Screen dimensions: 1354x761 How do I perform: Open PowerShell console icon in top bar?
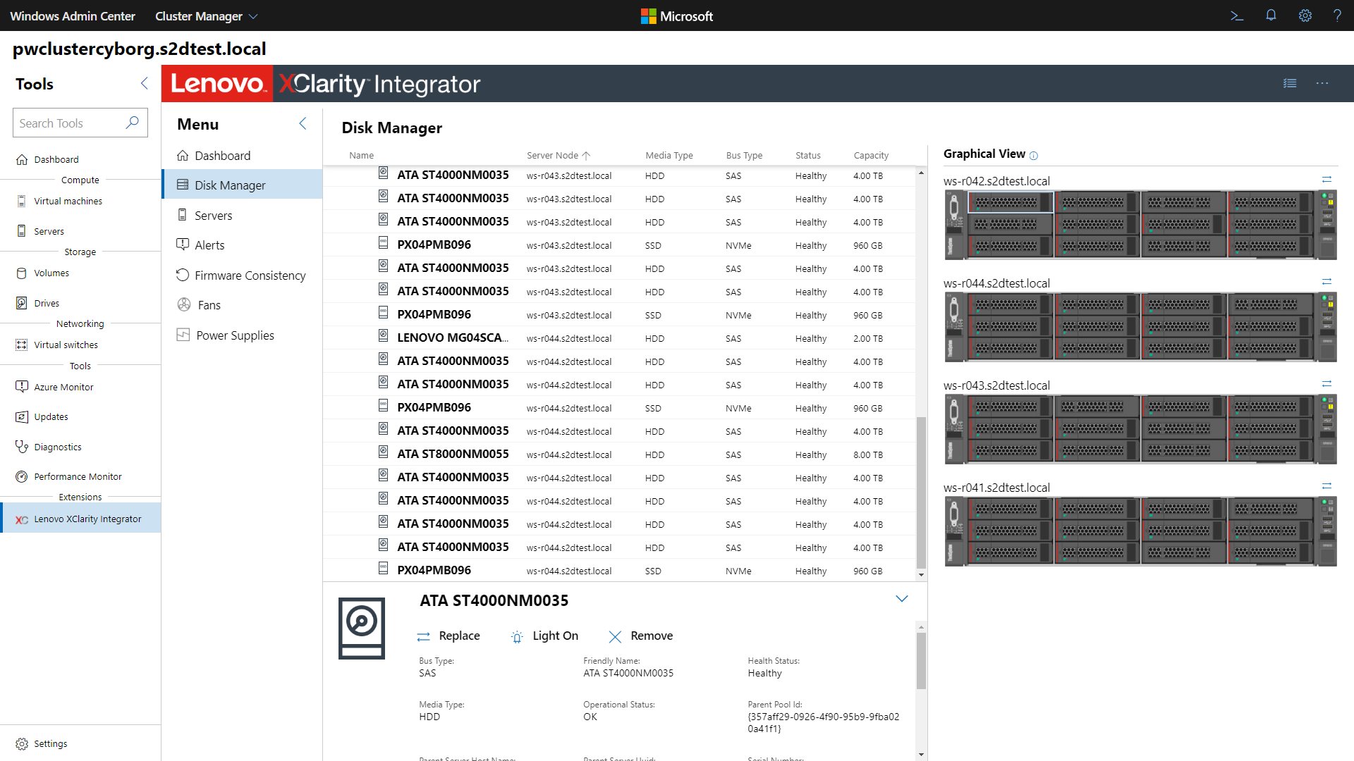[1236, 16]
